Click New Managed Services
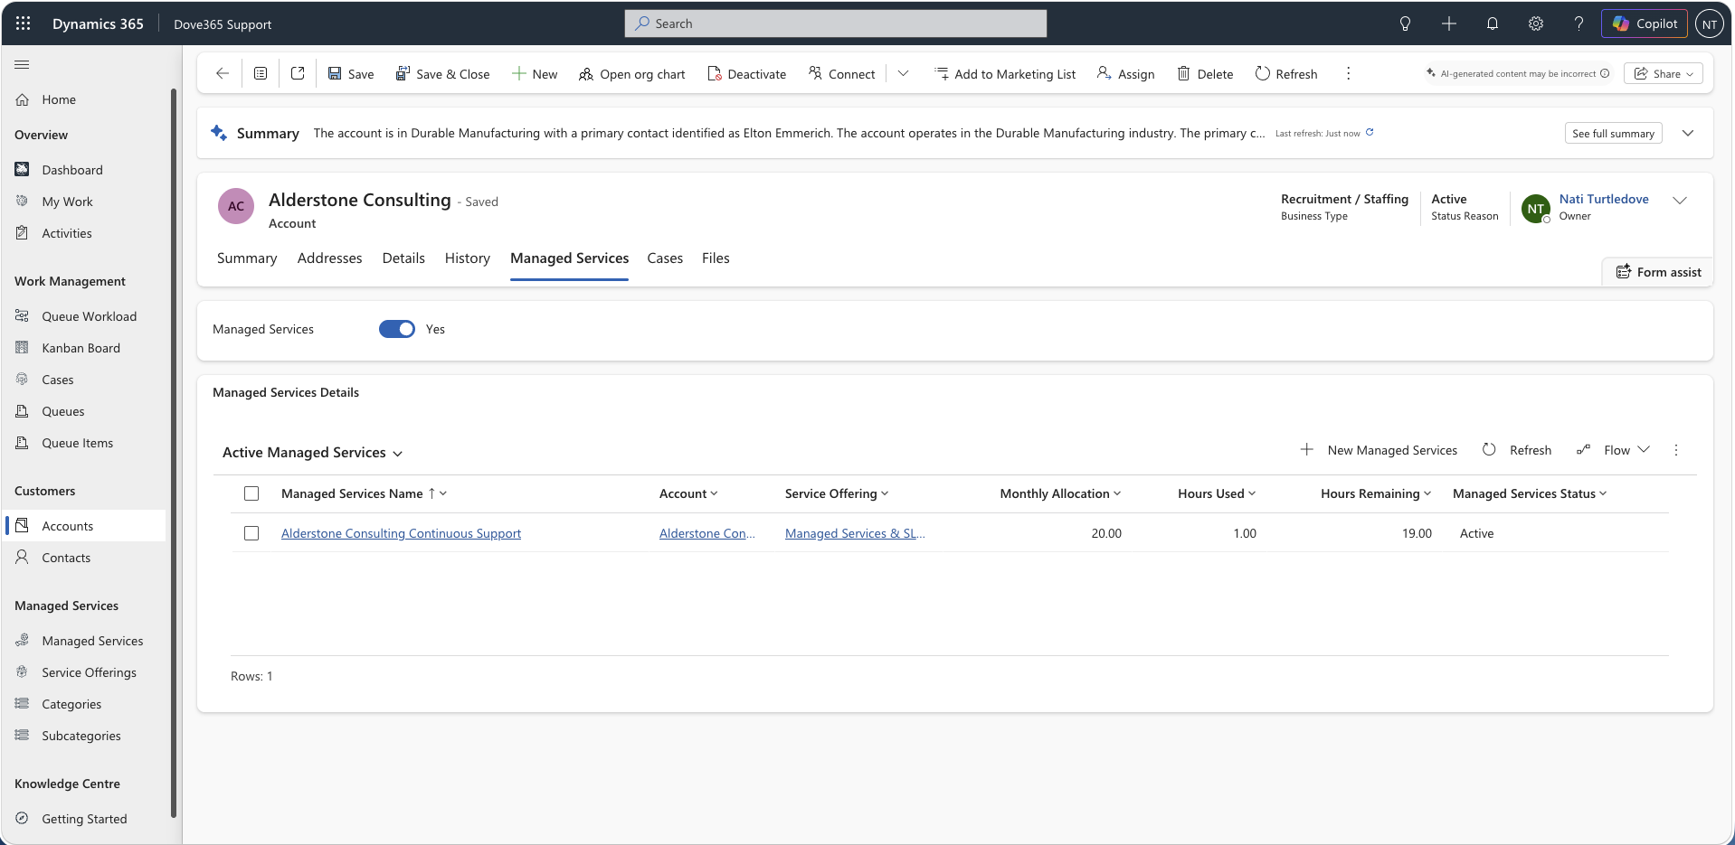Image resolution: width=1735 pixels, height=845 pixels. pyautogui.click(x=1379, y=450)
